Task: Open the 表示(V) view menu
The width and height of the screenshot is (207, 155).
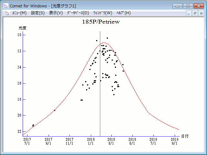Action: [56, 13]
